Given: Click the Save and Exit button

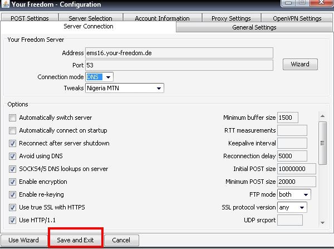Looking at the screenshot, I should tap(75, 240).
